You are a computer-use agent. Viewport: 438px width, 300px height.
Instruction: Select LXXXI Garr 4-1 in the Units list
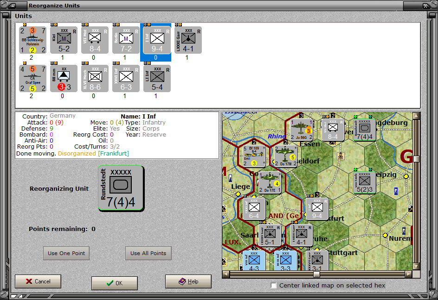click(188, 40)
